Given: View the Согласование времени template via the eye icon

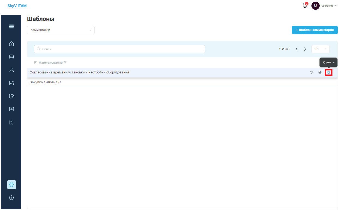Looking at the screenshot, I should tap(311, 72).
